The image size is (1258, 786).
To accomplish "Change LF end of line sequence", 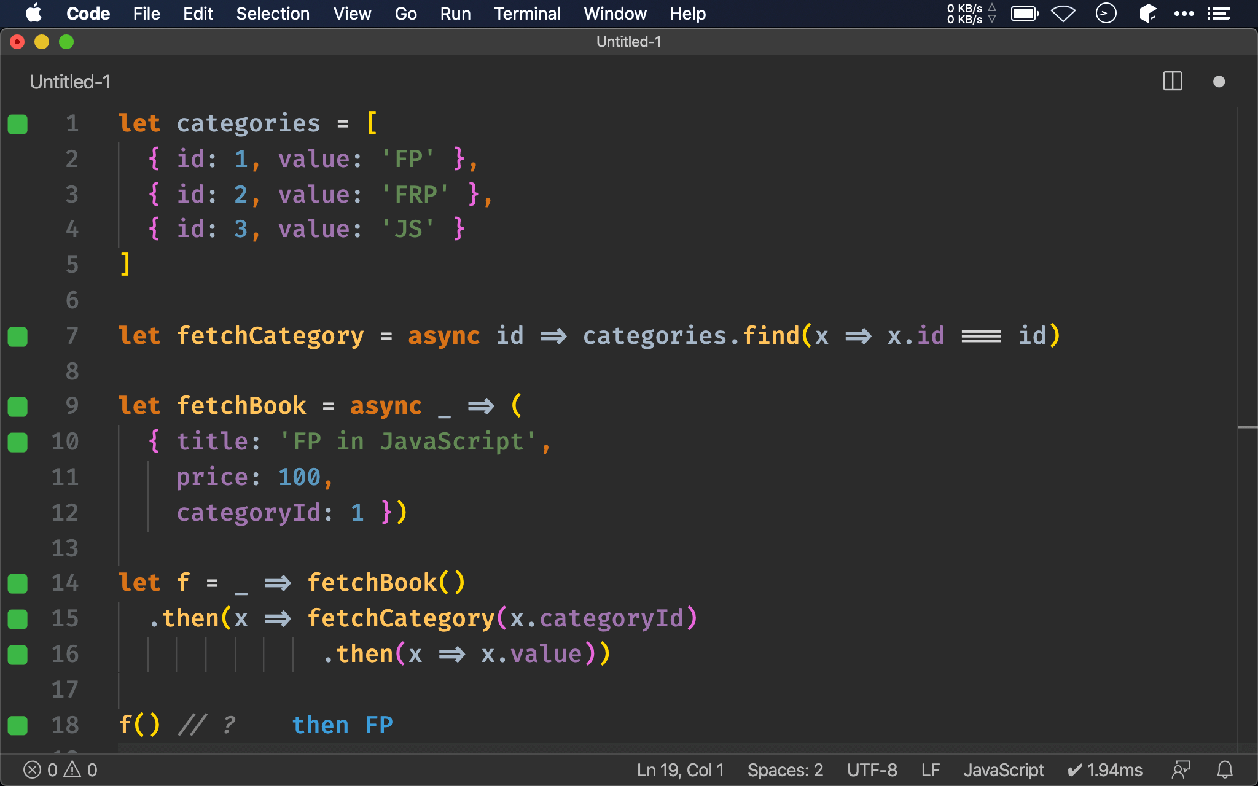I will pos(930,769).
